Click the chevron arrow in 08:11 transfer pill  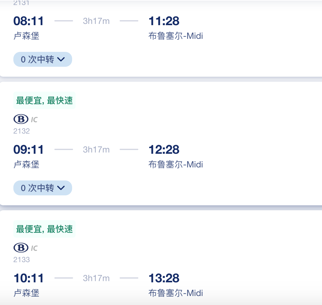pos(61,59)
